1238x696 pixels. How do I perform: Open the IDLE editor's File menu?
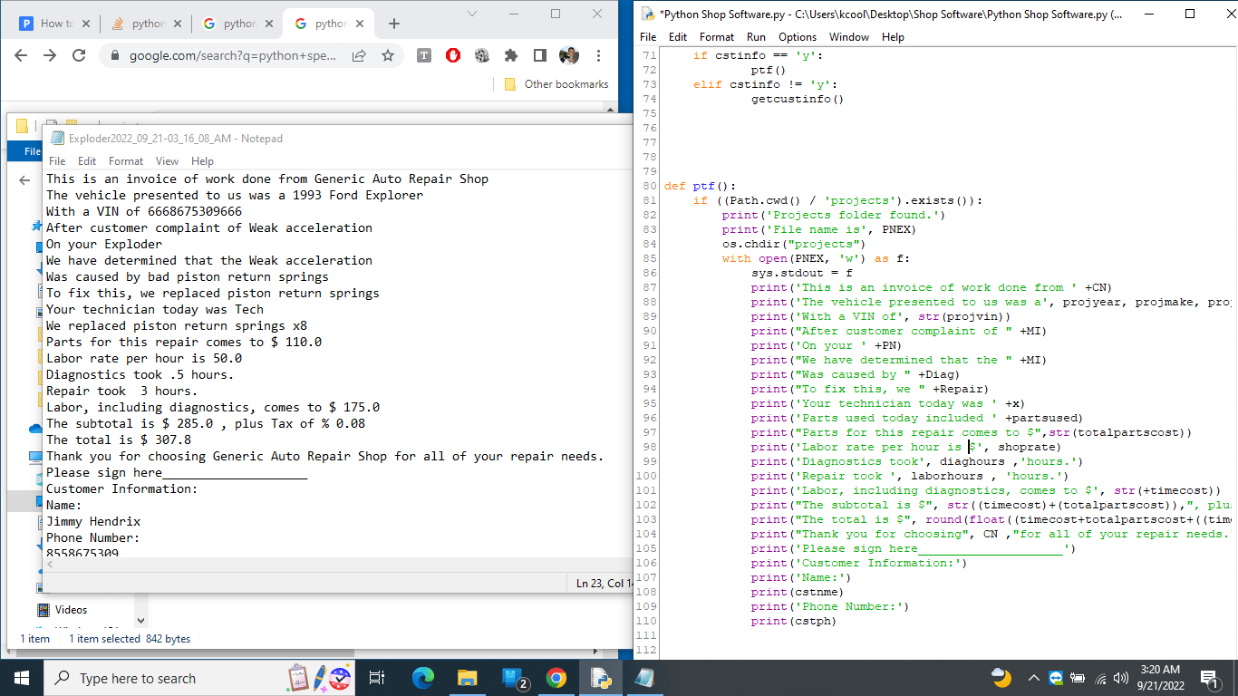pyautogui.click(x=648, y=37)
